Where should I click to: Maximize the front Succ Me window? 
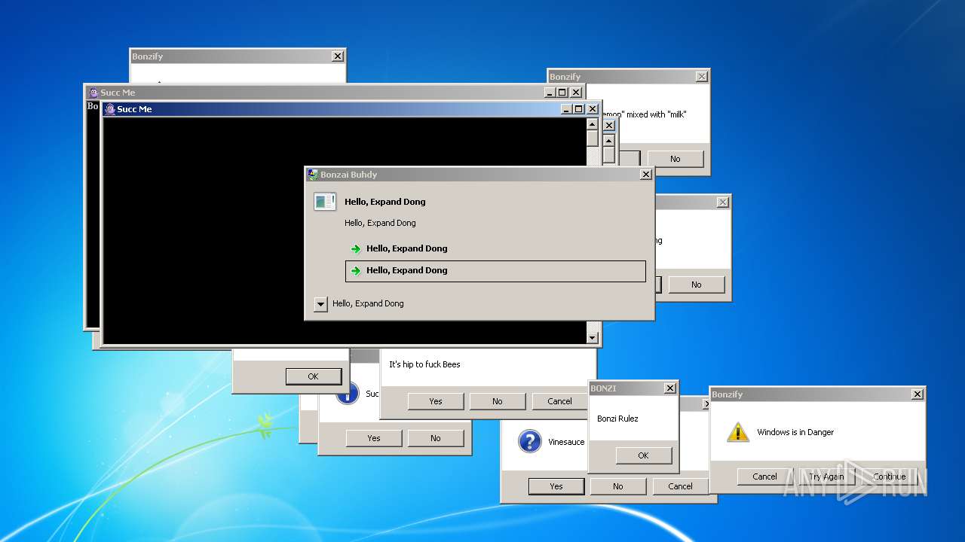[578, 109]
